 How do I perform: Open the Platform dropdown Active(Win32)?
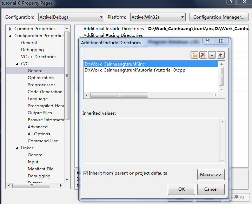coord(158,17)
